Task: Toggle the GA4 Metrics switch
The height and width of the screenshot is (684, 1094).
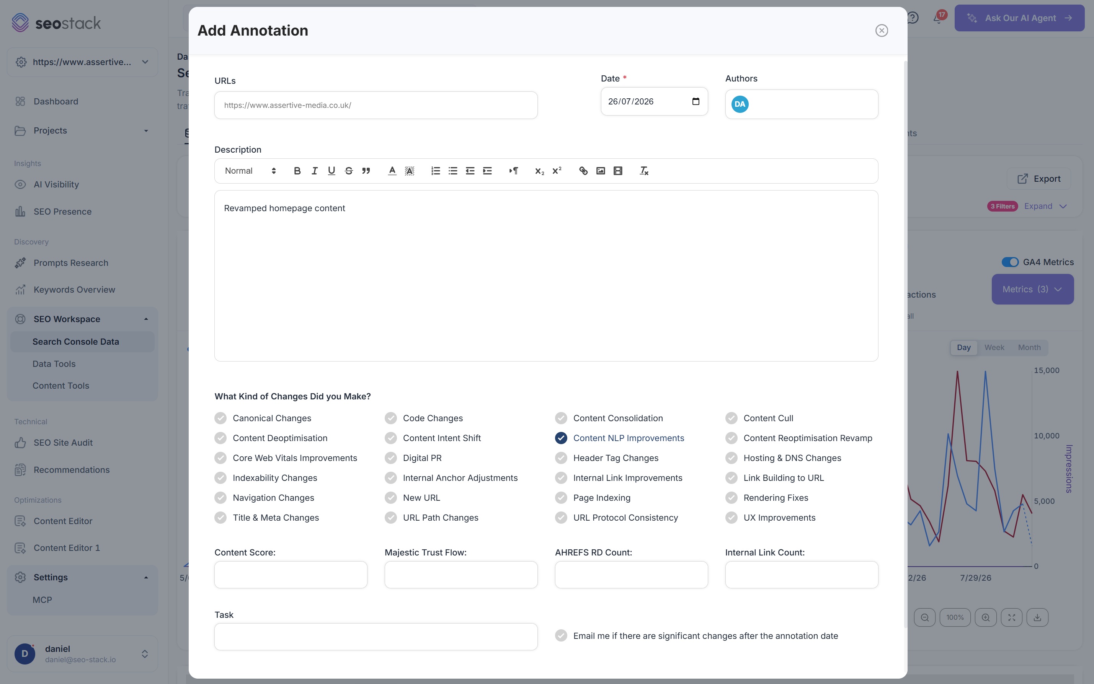Action: click(x=1010, y=262)
